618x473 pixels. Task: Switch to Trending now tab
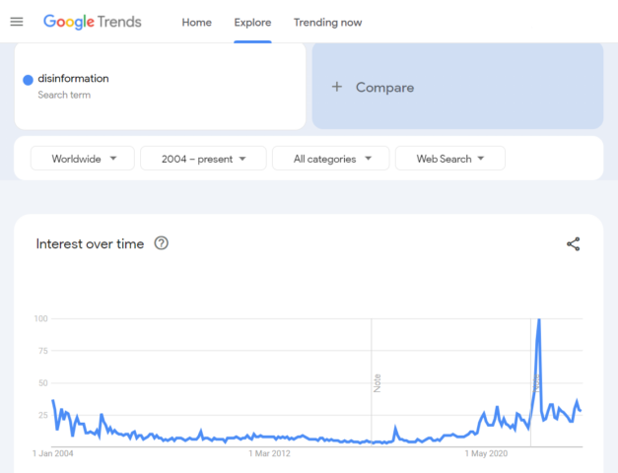pos(327,23)
